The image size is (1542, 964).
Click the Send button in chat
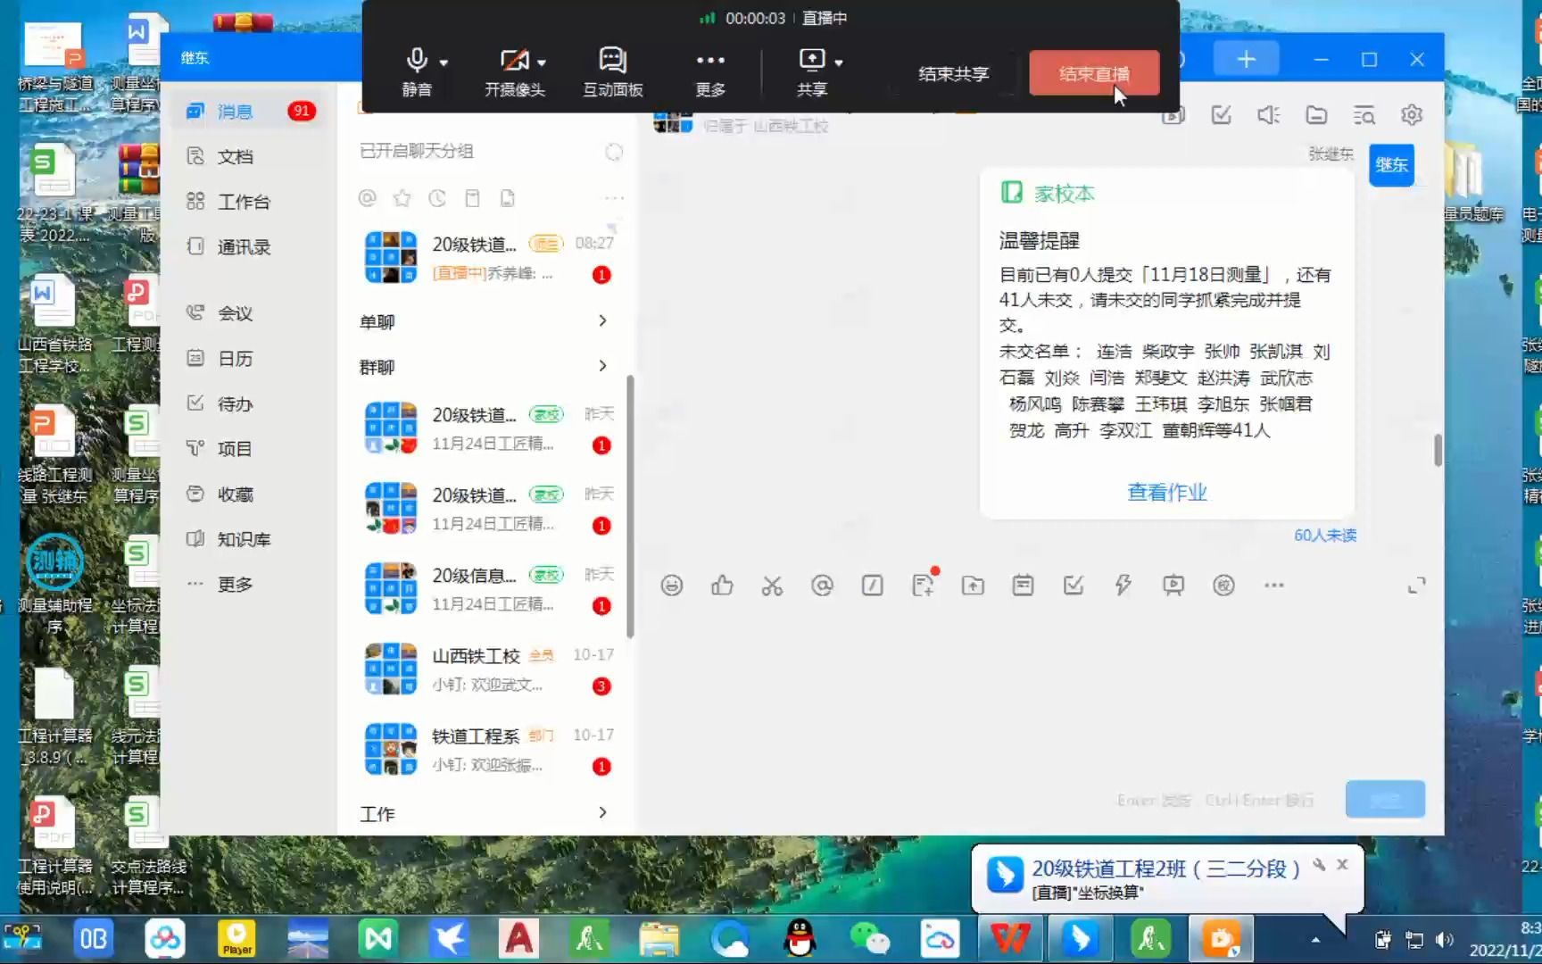[1385, 799]
